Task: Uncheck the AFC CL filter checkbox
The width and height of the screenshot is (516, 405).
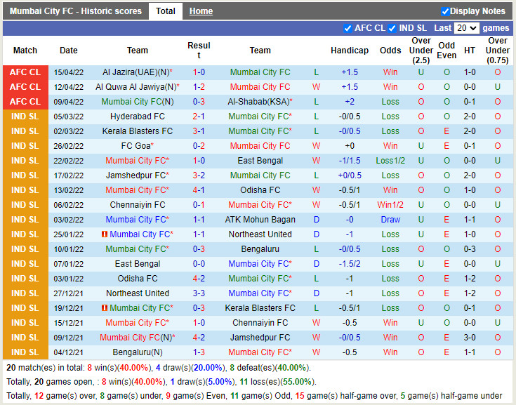Action: (x=348, y=28)
